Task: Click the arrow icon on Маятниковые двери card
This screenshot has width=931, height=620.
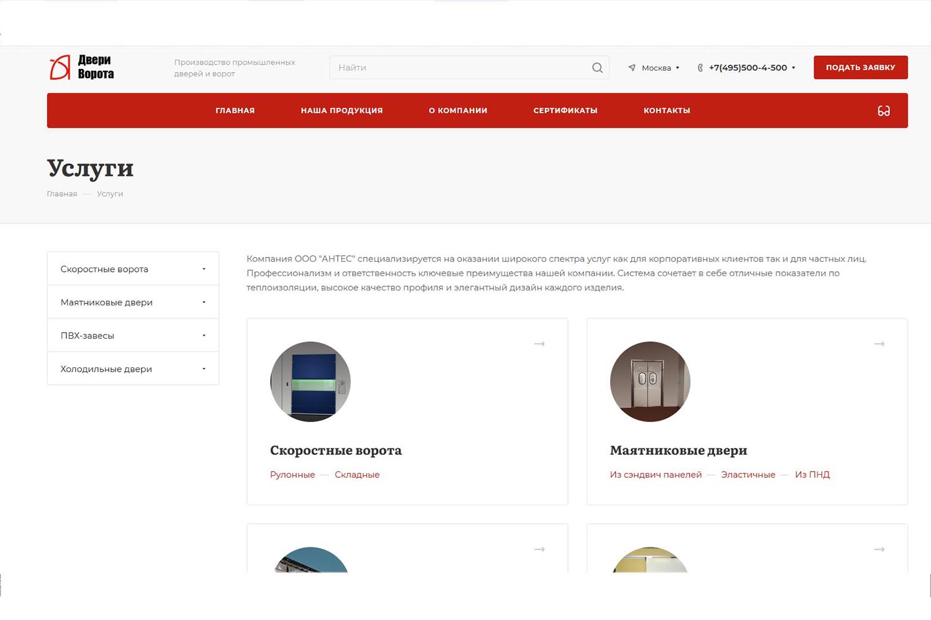Action: point(879,344)
